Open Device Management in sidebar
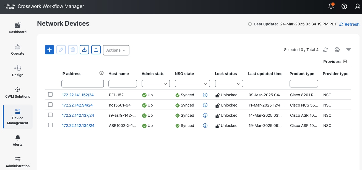 (18, 117)
